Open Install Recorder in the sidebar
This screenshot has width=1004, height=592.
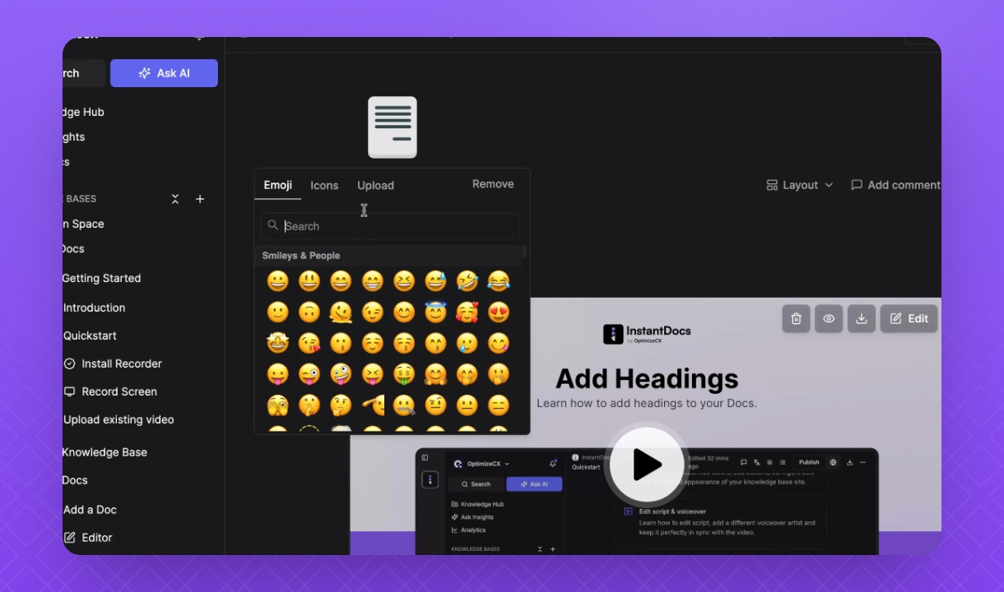tap(113, 363)
